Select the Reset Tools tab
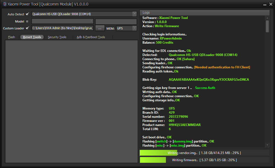 [32, 37]
